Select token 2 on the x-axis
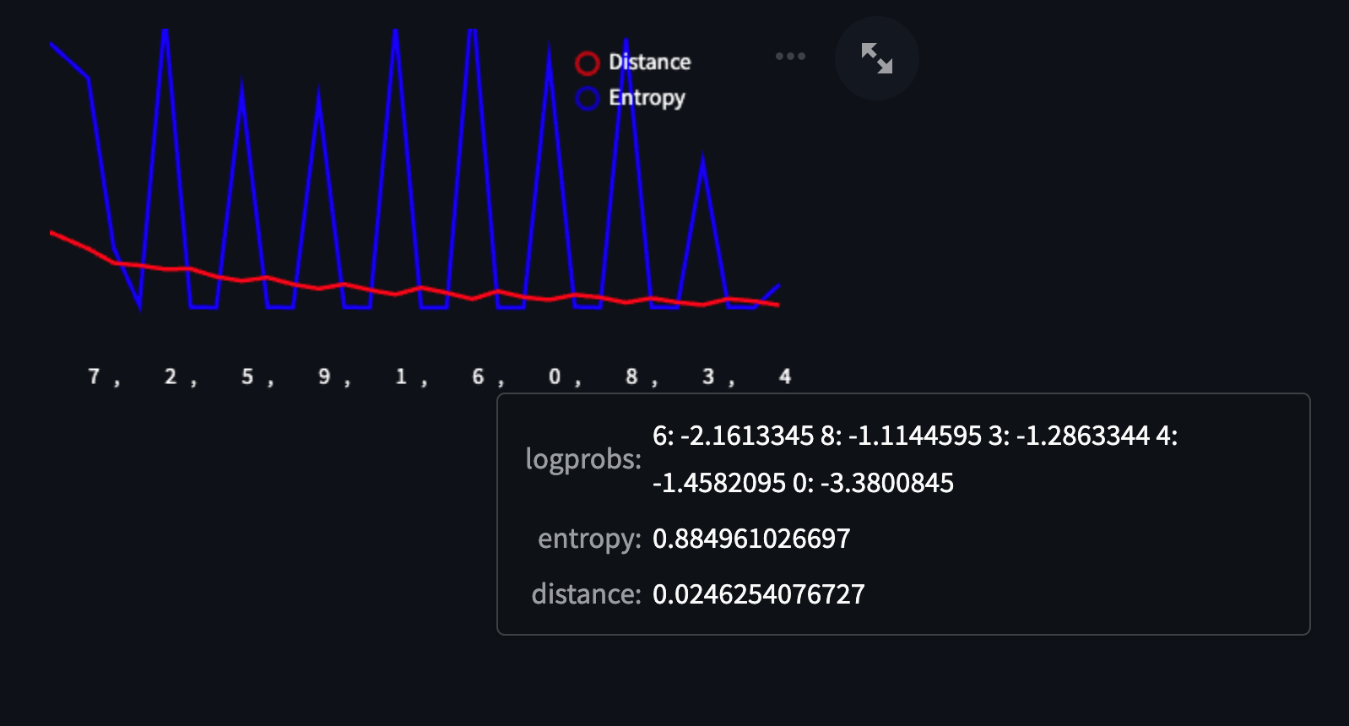The image size is (1349, 726). tap(171, 377)
